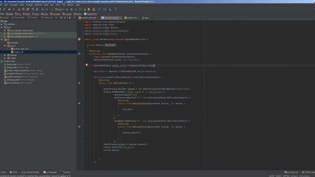Expand the values folder node
This screenshot has width=315, height=177.
(5, 58)
